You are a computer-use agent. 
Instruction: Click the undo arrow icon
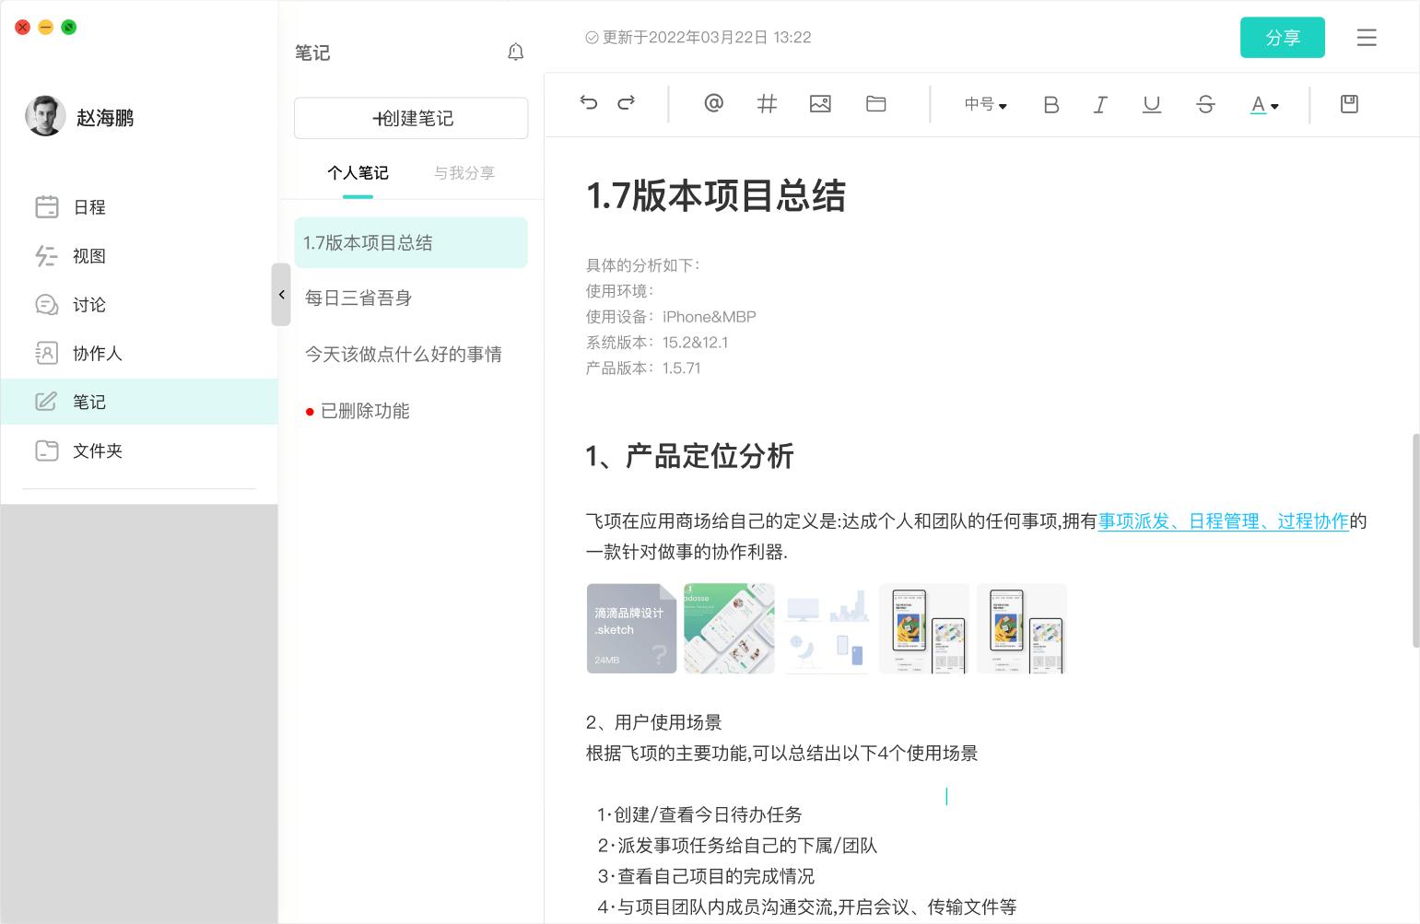[x=588, y=103]
